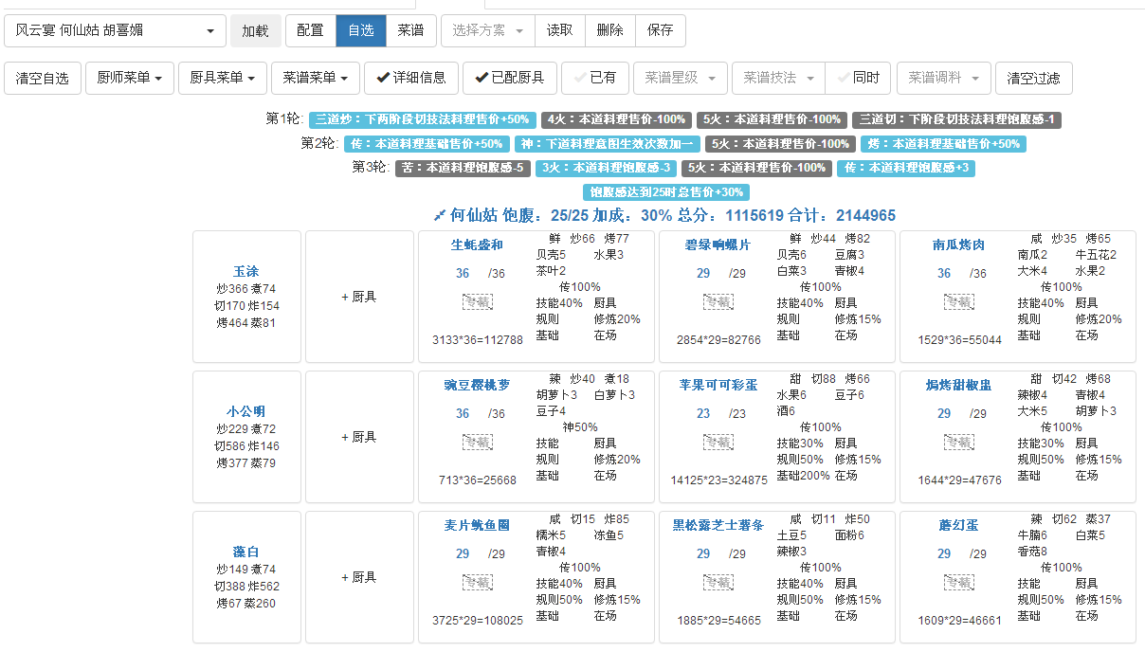Add 厨具 for chef 藻白
This screenshot has width=1145, height=652.
(361, 577)
